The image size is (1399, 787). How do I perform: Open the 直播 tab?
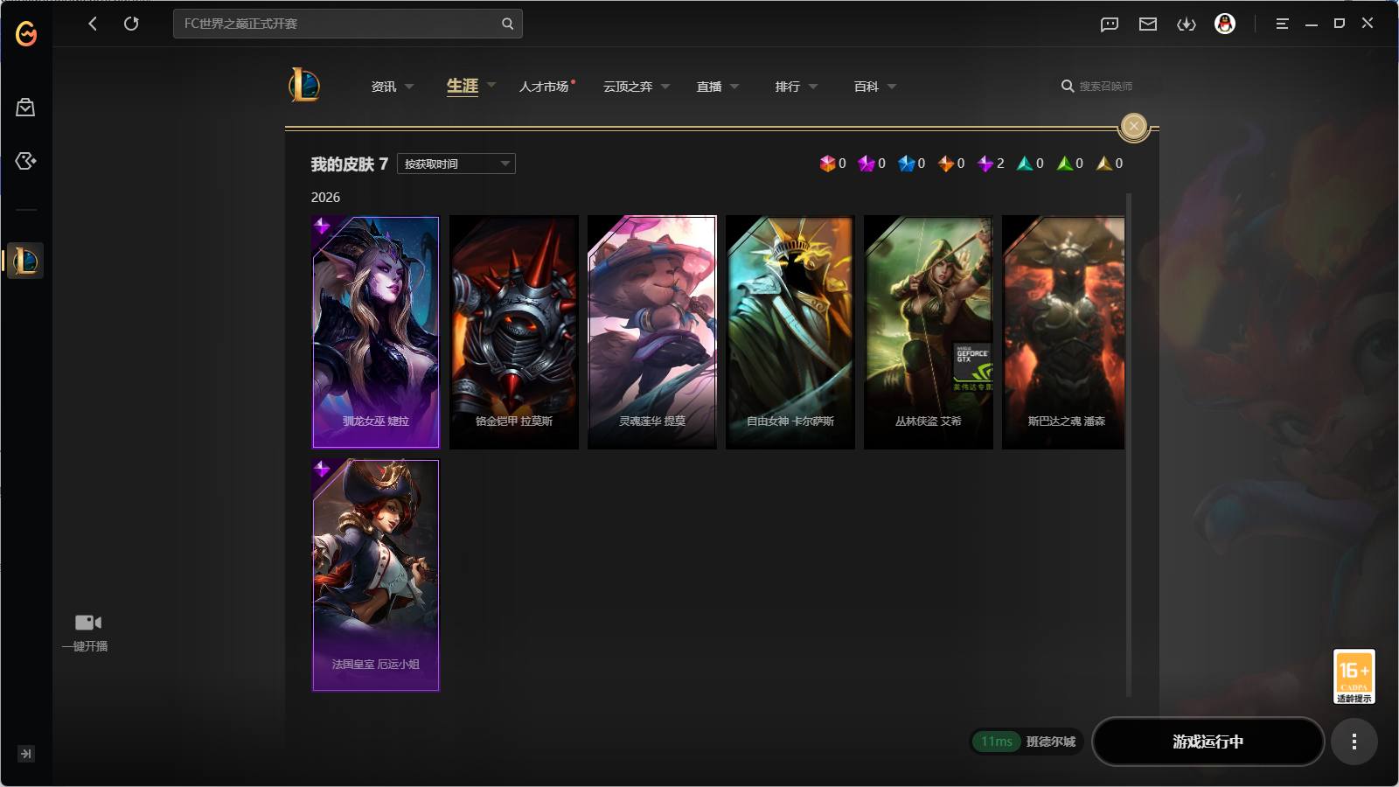pos(709,87)
